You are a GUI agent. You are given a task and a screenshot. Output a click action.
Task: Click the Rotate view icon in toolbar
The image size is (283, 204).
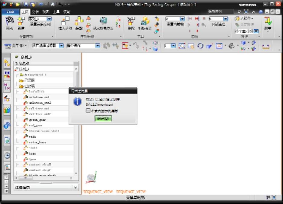200,46
